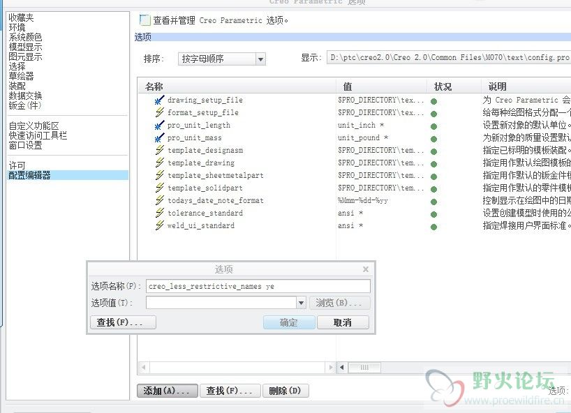Click the left arrow of the value scrollbar
571x413 pixels.
[341, 368]
